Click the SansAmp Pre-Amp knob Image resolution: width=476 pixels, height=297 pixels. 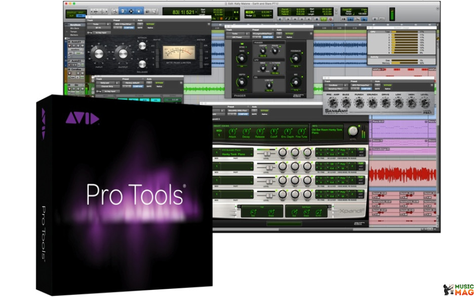click(x=333, y=103)
